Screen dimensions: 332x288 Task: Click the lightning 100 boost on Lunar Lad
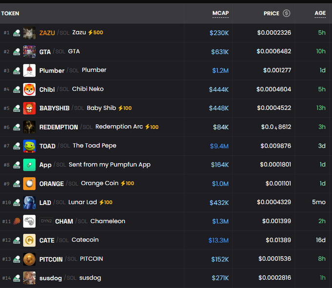pos(106,202)
